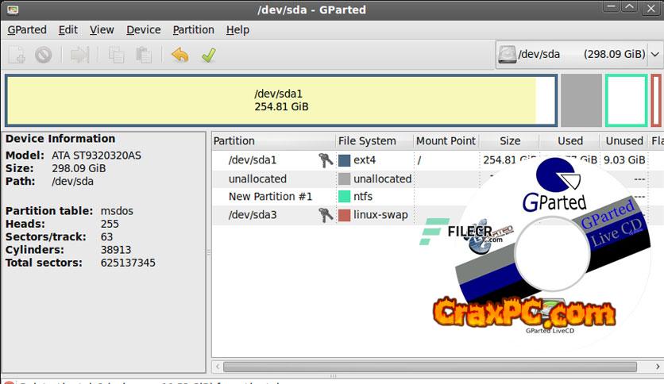Click the Device Information heading
Viewport: 664px width, 384px height.
coord(60,139)
